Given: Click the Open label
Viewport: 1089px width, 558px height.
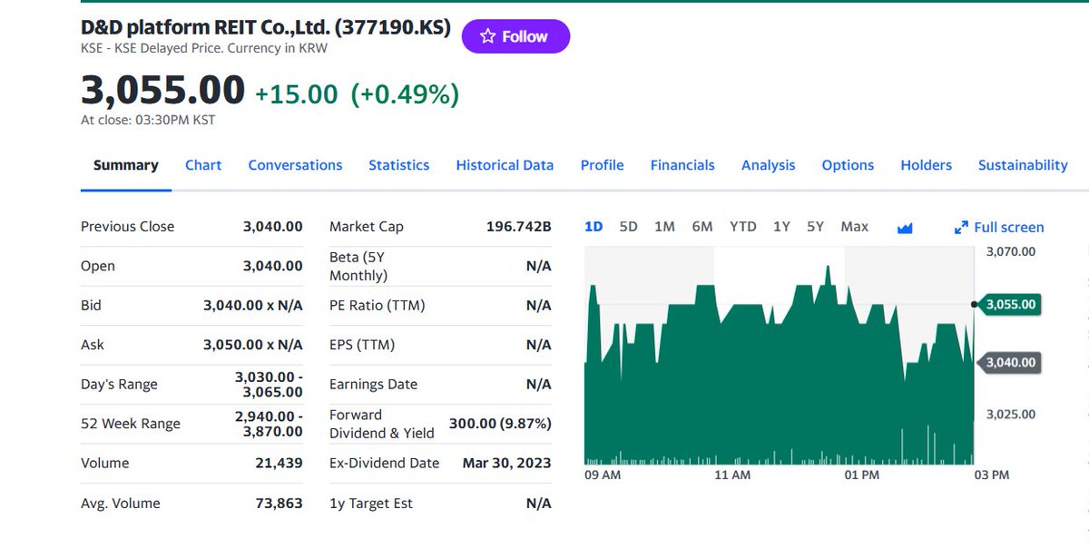Looking at the screenshot, I should [98, 266].
